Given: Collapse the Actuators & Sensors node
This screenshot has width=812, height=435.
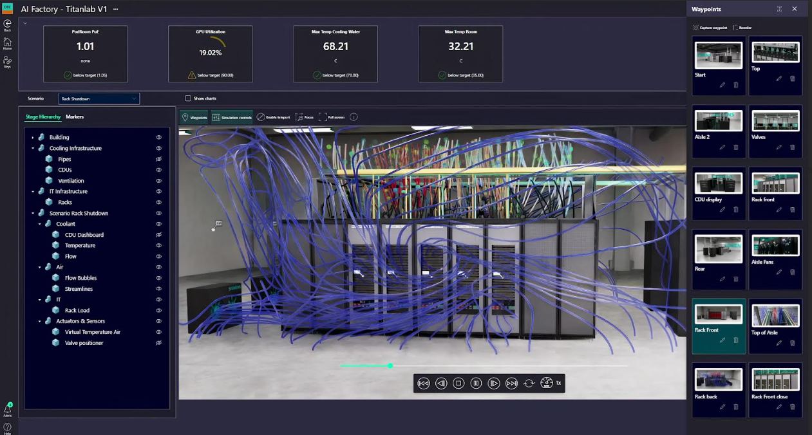Looking at the screenshot, I should coord(39,321).
